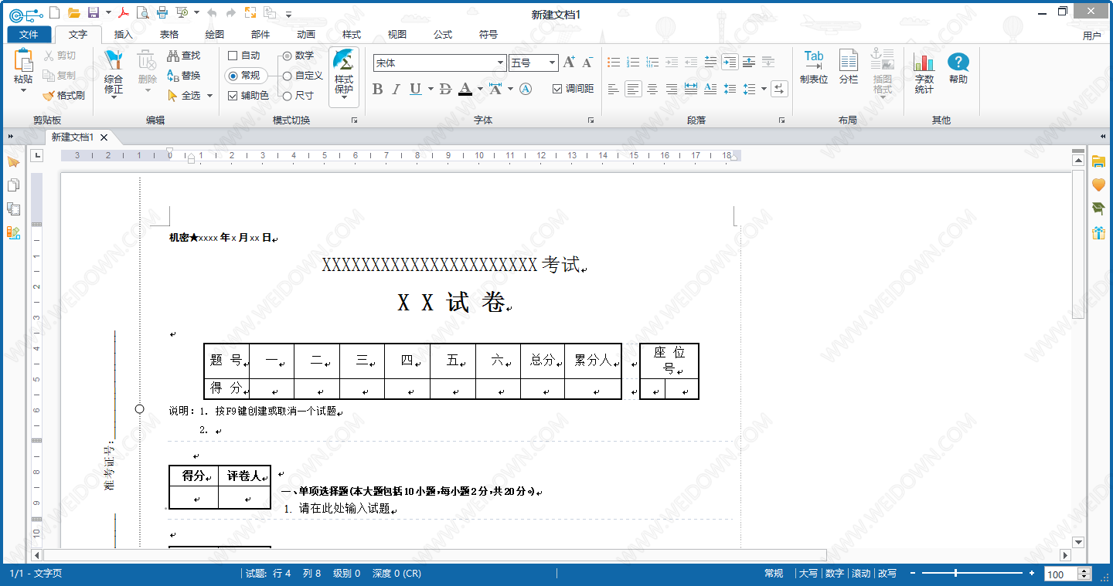This screenshot has width=1113, height=586.
Task: Decrease font size with the A- icon
Action: coord(587,63)
